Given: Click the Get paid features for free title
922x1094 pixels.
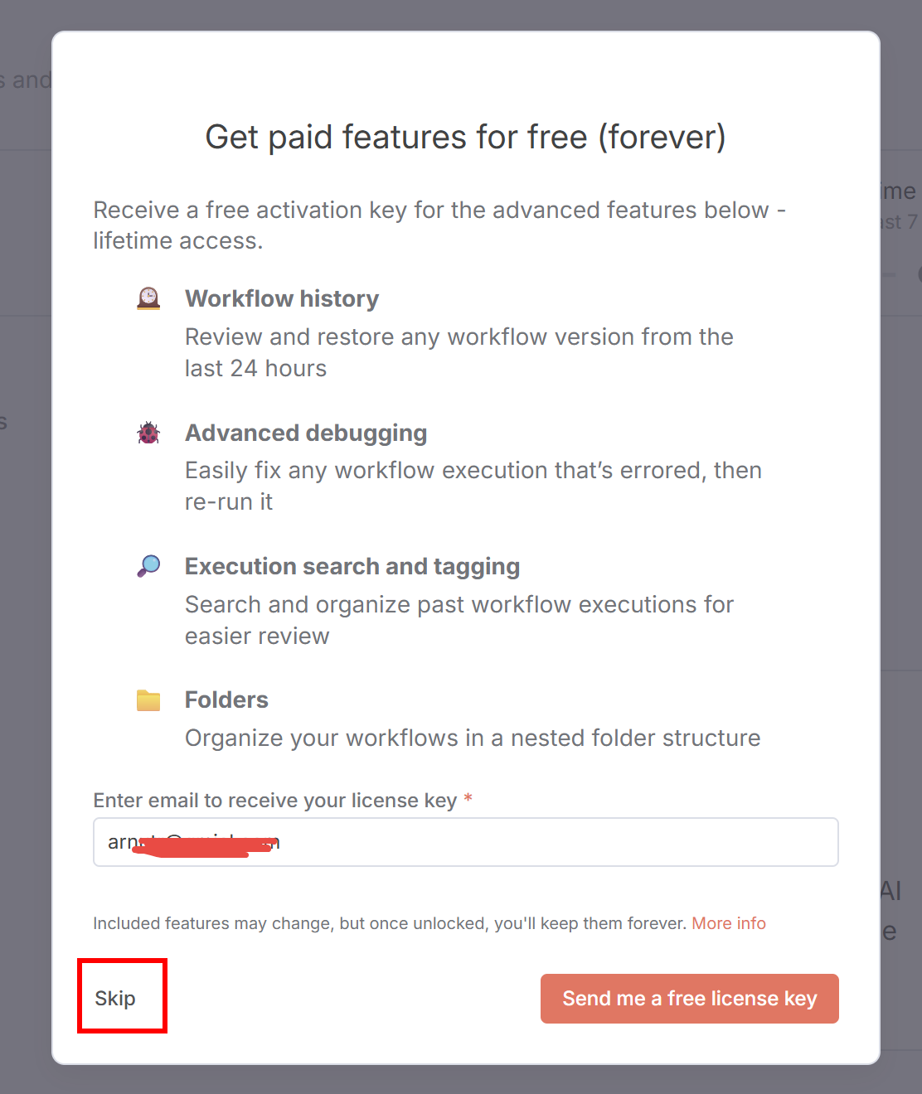Looking at the screenshot, I should tap(465, 137).
